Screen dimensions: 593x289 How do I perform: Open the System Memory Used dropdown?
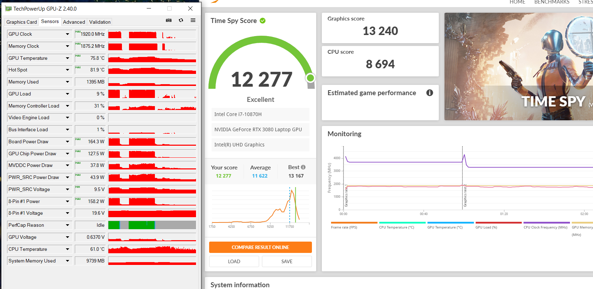coord(67,261)
